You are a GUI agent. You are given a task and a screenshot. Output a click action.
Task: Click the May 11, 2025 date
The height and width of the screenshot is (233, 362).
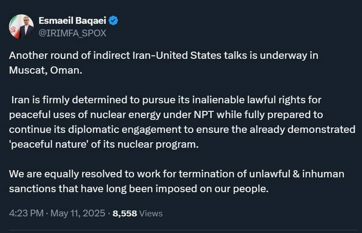point(78,213)
